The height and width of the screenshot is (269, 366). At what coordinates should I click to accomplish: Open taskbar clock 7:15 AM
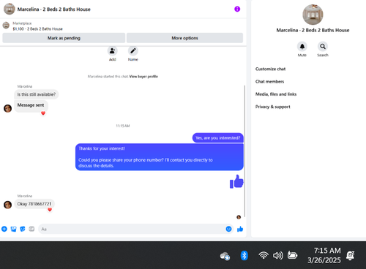(324, 255)
